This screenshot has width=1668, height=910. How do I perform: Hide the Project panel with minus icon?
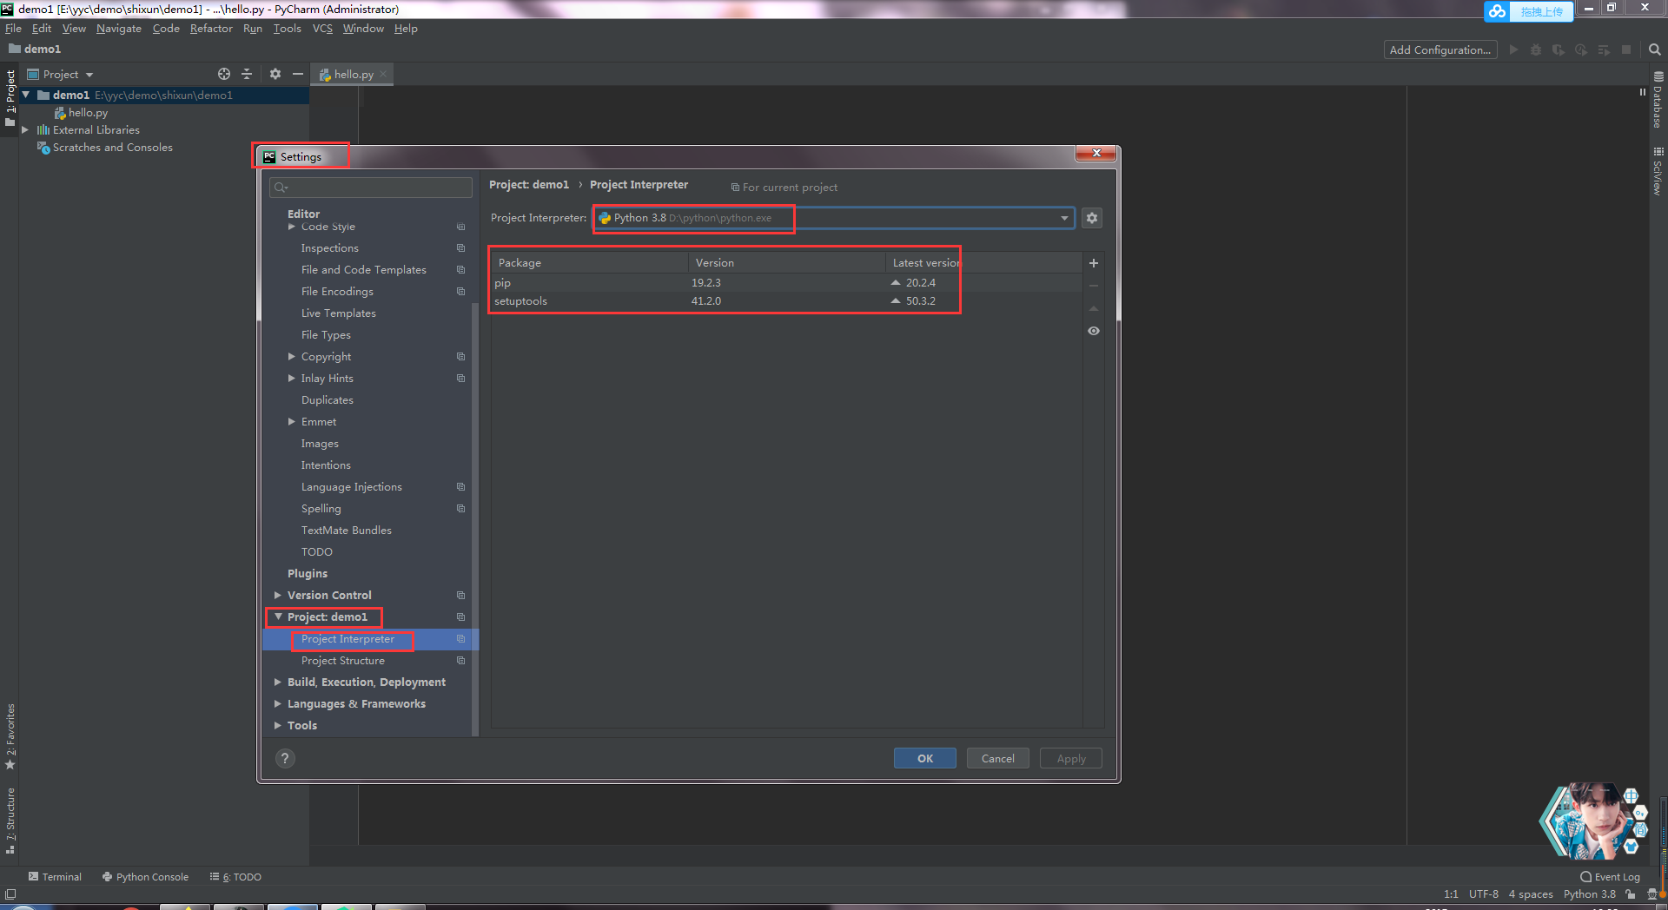coord(298,74)
